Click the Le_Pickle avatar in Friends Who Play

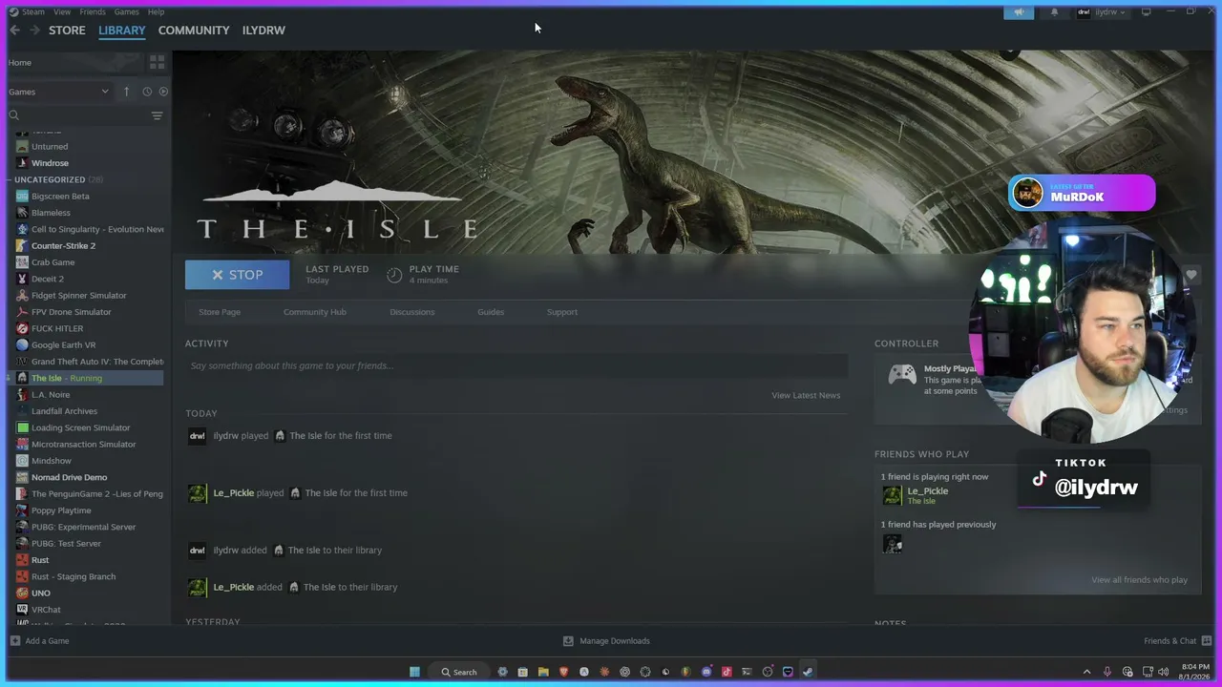(x=892, y=495)
